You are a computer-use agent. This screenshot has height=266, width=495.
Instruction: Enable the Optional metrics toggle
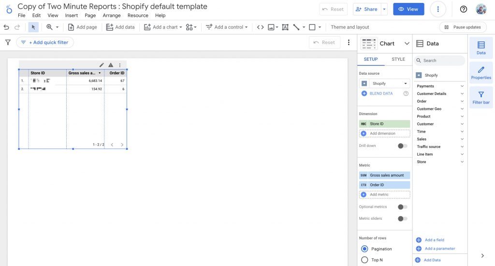(x=402, y=207)
